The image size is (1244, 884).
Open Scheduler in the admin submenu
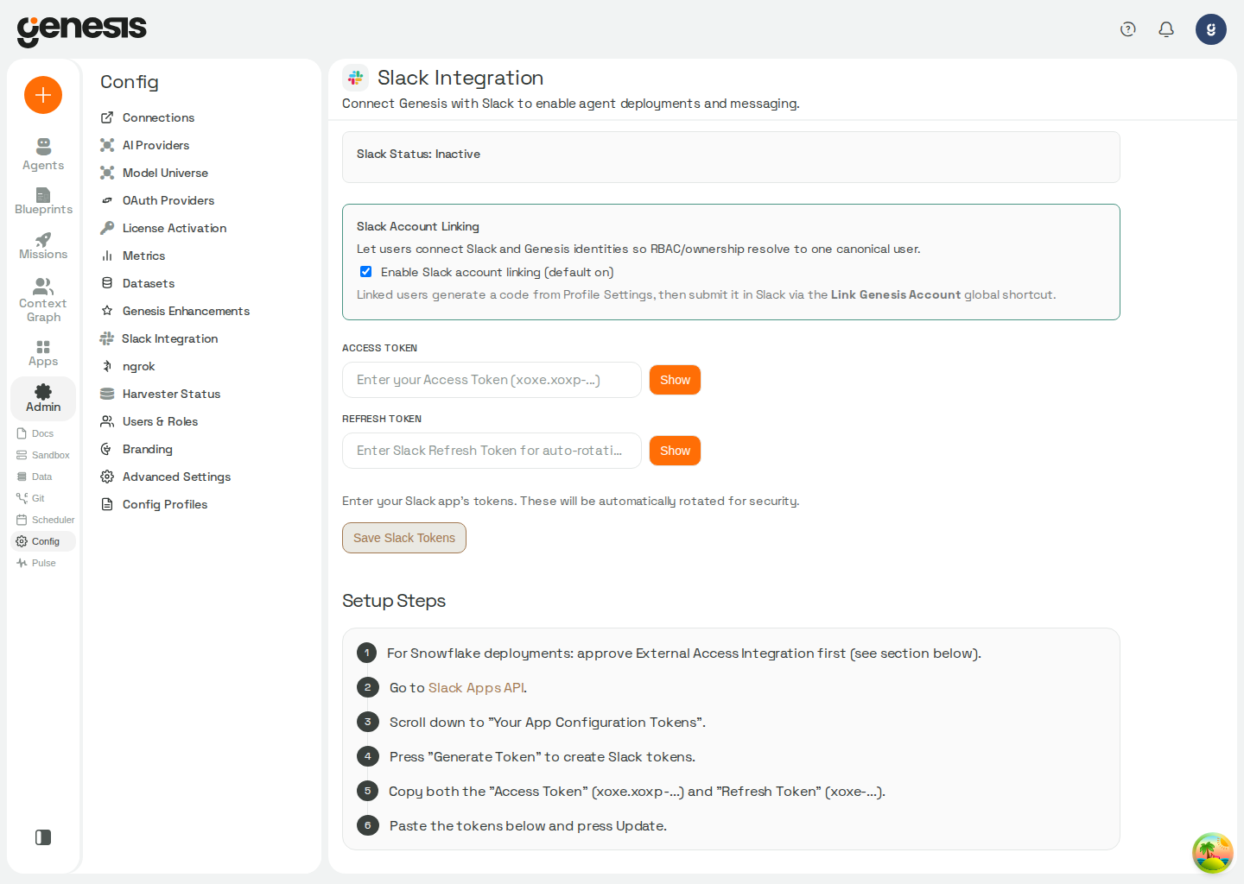coord(45,520)
